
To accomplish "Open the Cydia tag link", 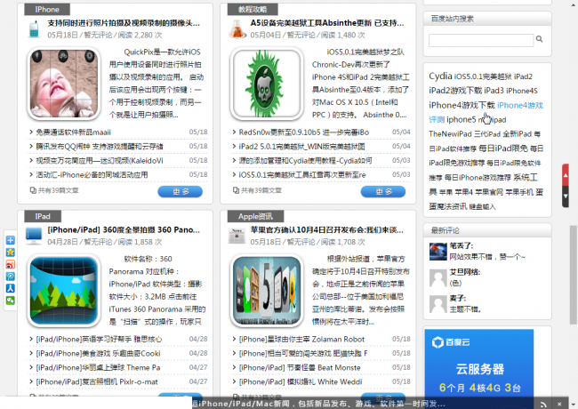I will coord(440,76).
